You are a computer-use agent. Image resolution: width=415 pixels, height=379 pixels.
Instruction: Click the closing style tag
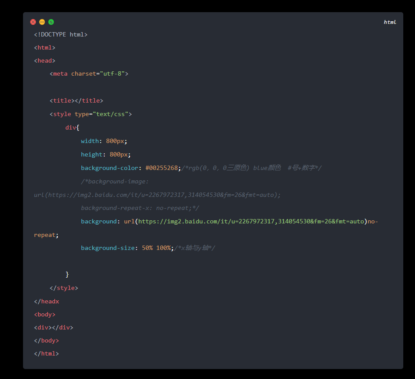pos(64,288)
